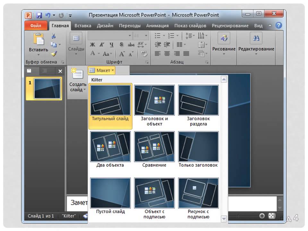Click the Save floppy disk icon
This screenshot has width=308, height=231.
39,15
